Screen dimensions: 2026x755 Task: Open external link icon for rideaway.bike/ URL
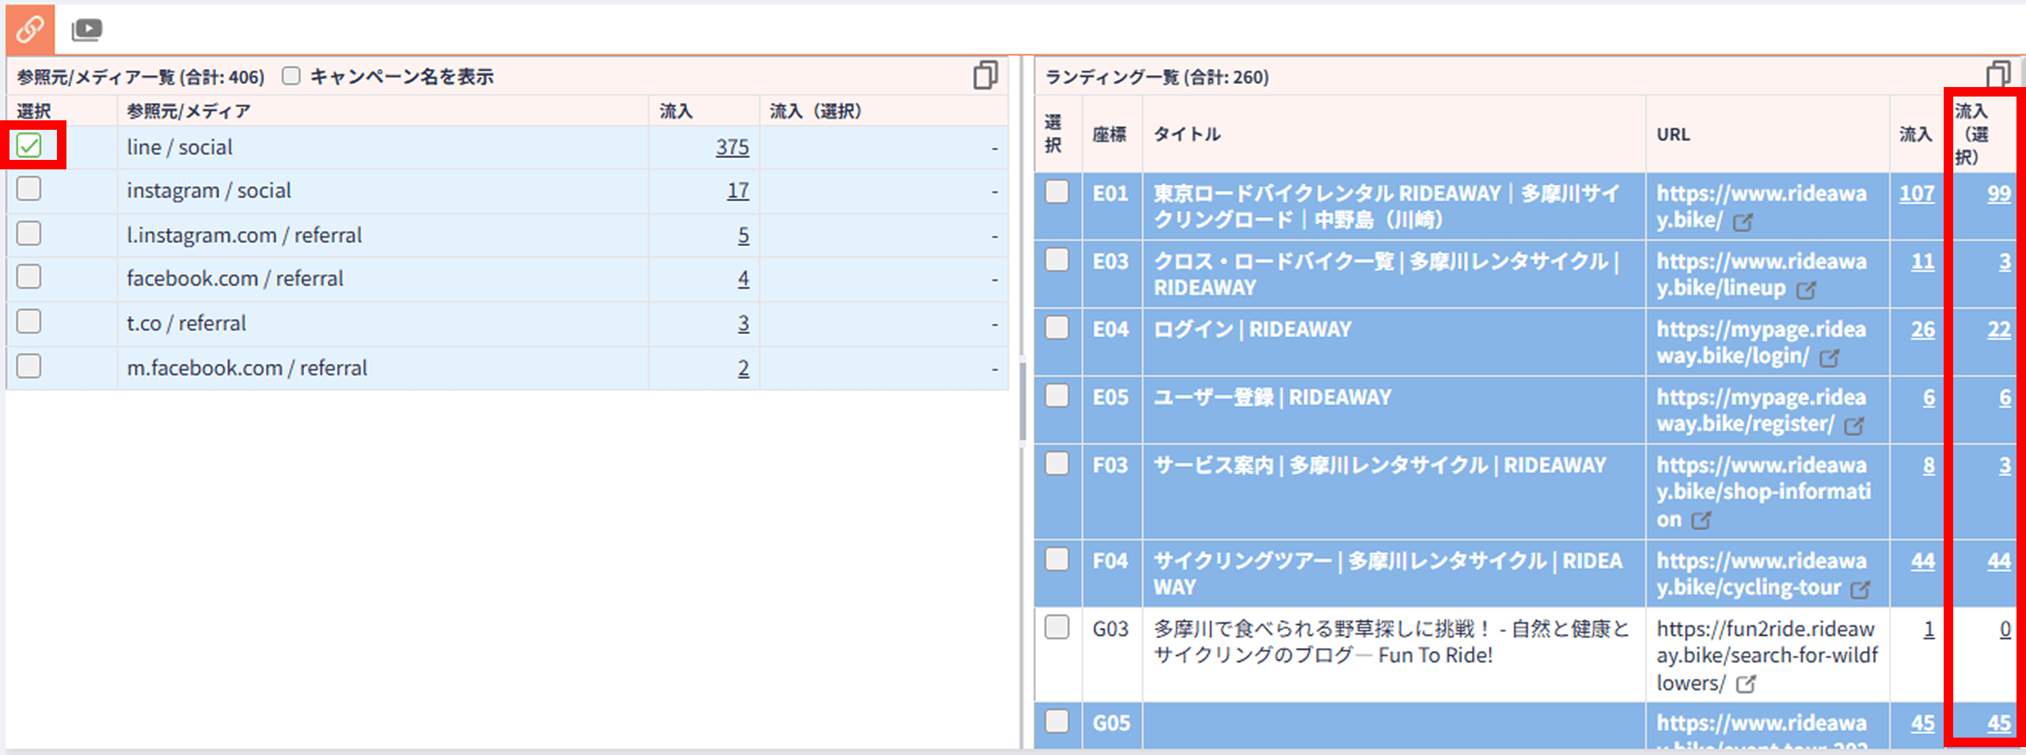coord(1743,222)
